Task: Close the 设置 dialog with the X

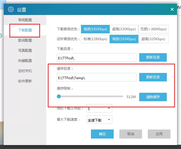Action: [x=172, y=9]
